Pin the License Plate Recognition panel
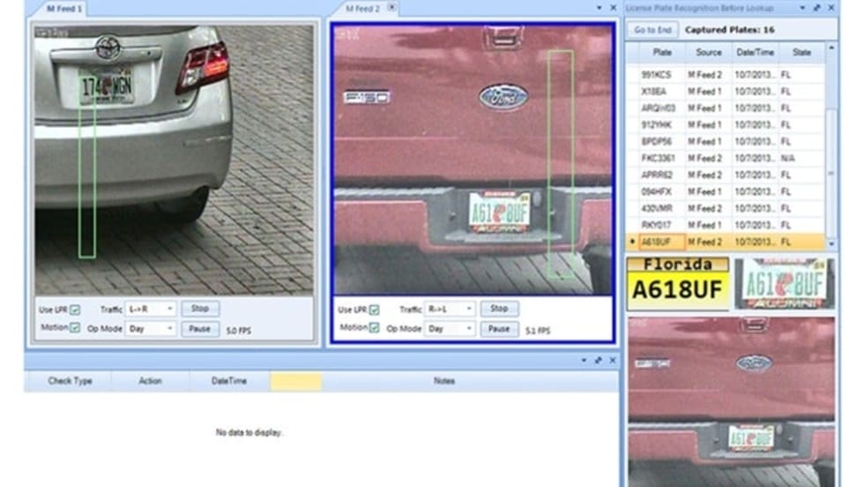The height and width of the screenshot is (487, 864). tap(817, 7)
